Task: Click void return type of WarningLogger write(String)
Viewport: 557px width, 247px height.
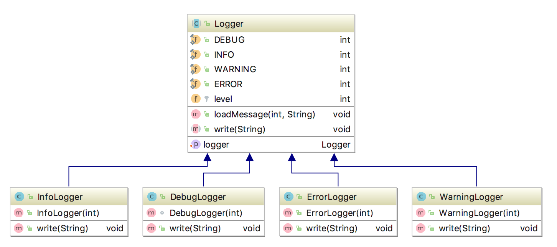Action: click(529, 228)
